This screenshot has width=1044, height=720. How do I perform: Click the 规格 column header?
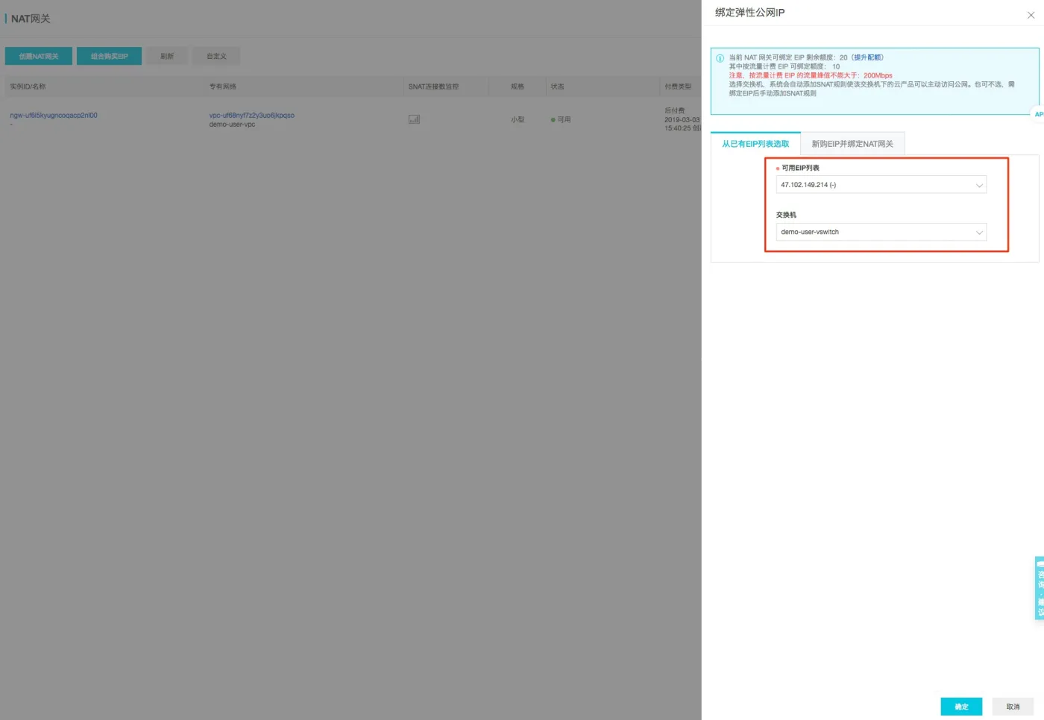[x=518, y=86]
